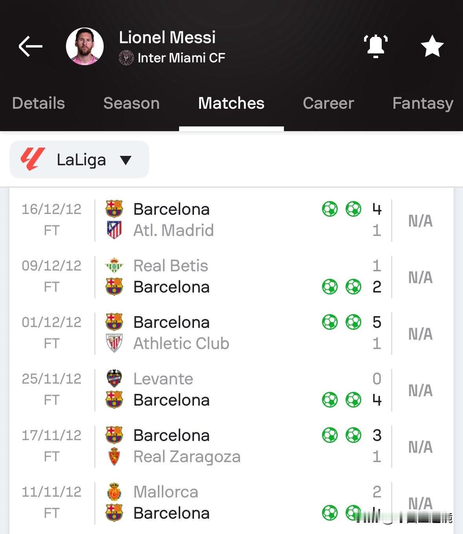Select the N/A rating for the Levante match
Screen dimensions: 463x534
point(420,390)
